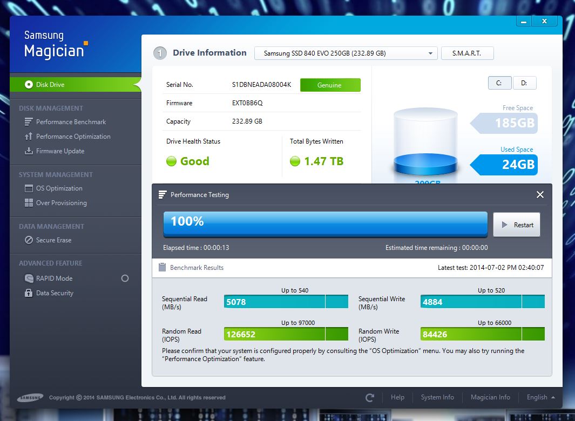This screenshot has height=421, width=575.
Task: Click the Over Provisioning grid icon
Action: 29,203
